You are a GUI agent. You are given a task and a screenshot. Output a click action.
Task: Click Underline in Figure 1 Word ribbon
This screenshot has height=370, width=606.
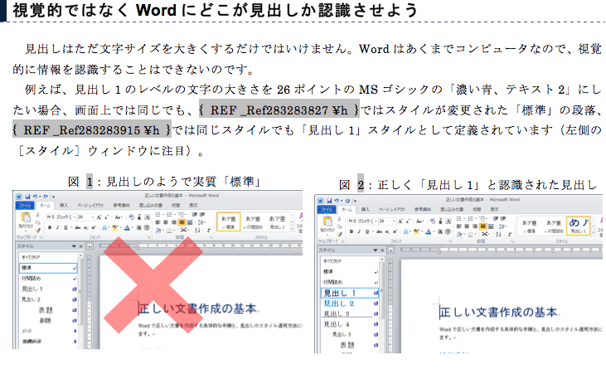point(65,227)
